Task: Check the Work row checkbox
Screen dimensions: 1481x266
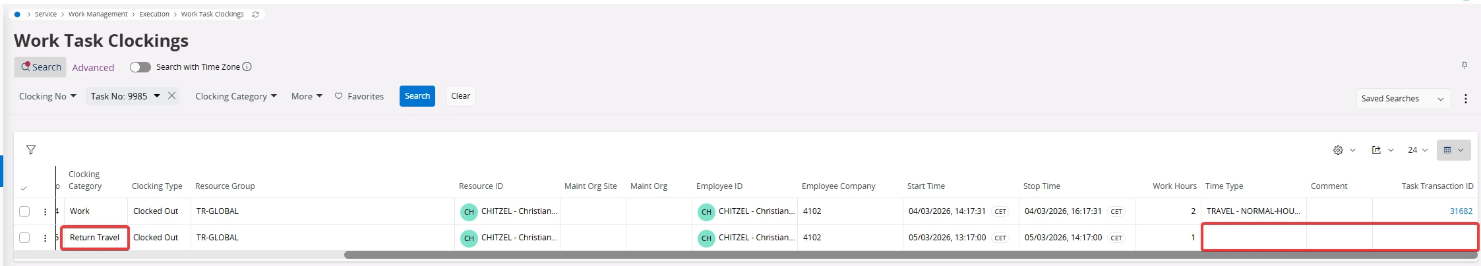Action: pos(24,211)
